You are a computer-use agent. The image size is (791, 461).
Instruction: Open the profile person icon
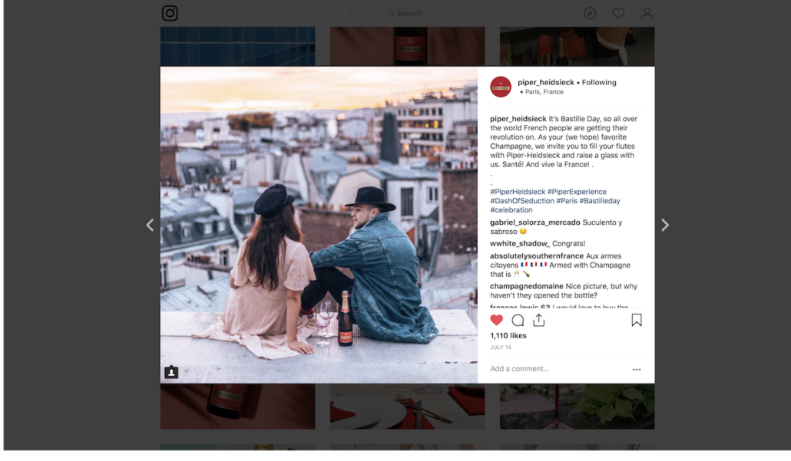coord(647,13)
